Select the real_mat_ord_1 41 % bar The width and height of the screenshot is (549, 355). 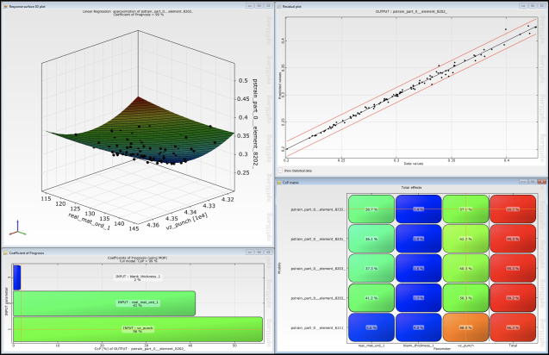click(104, 303)
